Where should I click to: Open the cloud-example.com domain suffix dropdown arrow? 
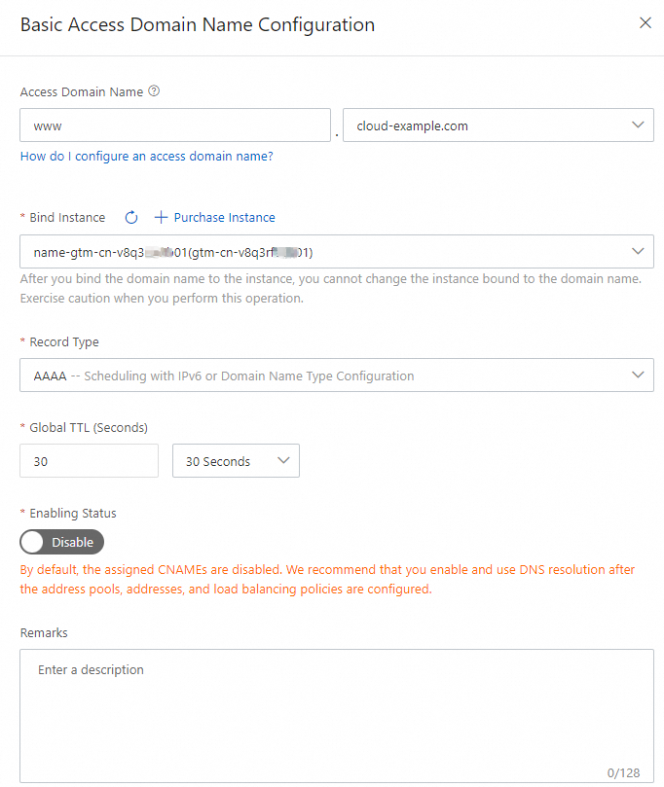click(638, 125)
